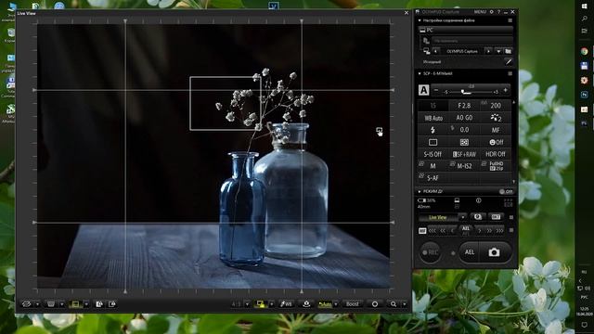Toggle the Live View button

click(x=439, y=217)
